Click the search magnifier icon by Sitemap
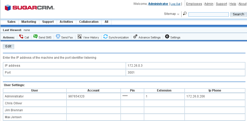Screen dimensions: 247x121 point(185,14)
